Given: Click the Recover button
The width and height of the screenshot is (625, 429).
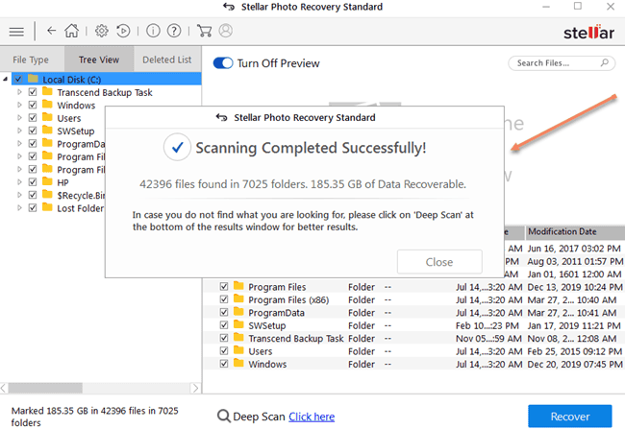Looking at the screenshot, I should click(569, 417).
